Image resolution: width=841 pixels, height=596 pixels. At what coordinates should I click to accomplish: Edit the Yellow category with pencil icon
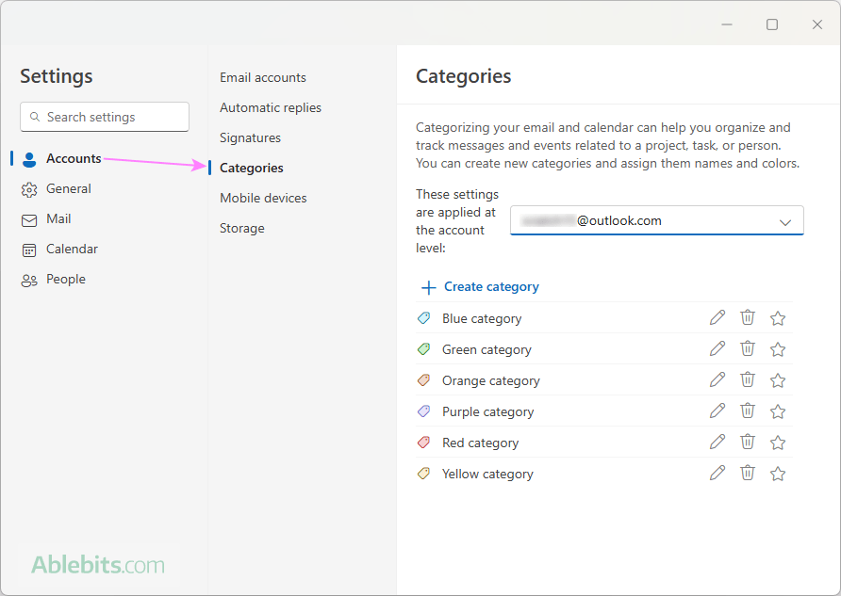tap(717, 473)
